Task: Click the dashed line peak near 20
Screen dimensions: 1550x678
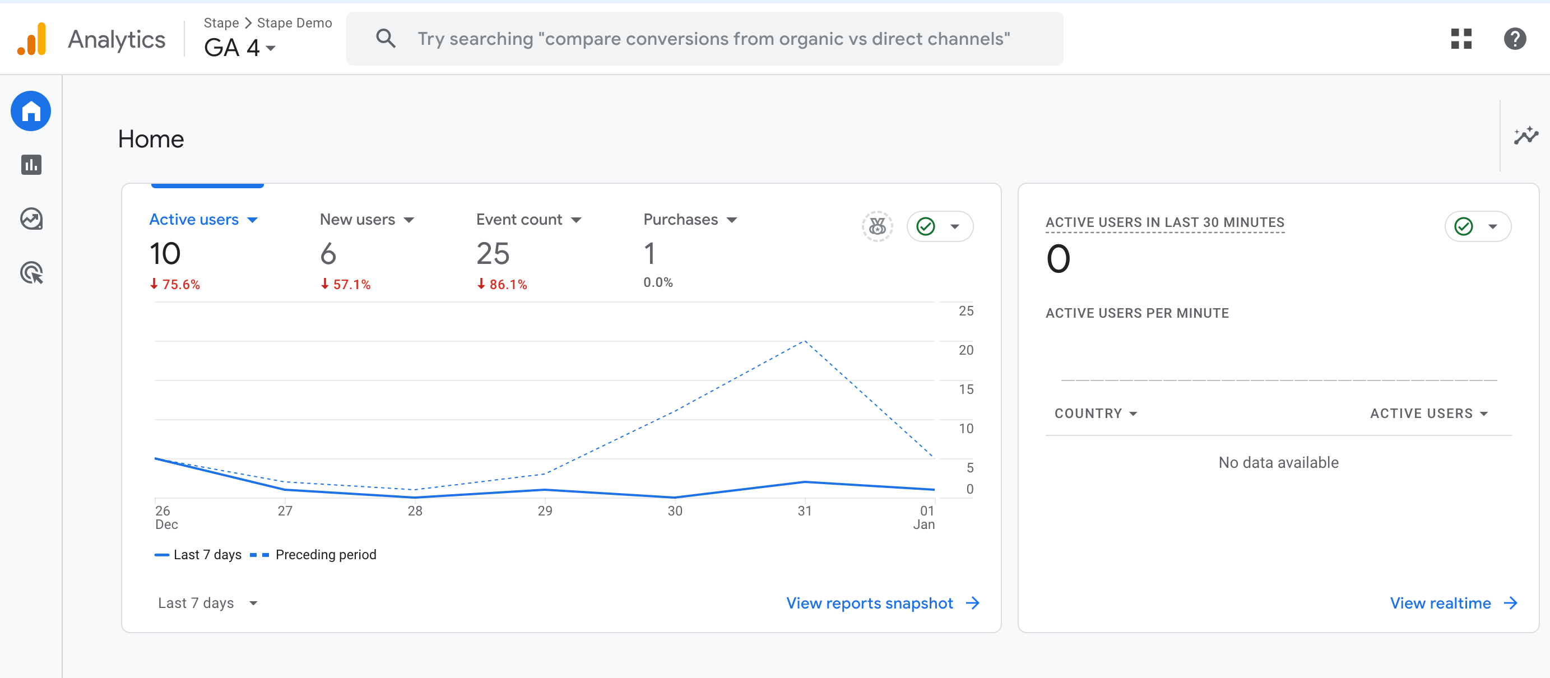Action: click(805, 341)
